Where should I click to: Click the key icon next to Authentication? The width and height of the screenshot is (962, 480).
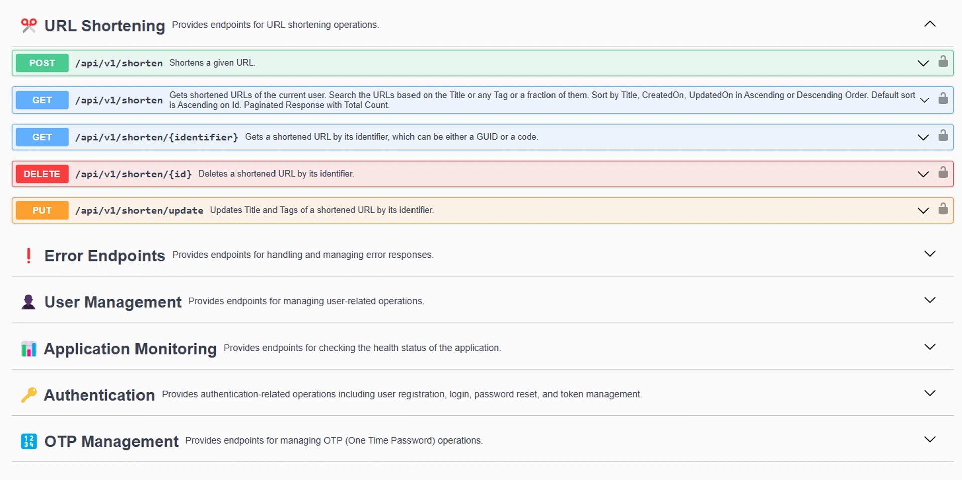point(29,395)
